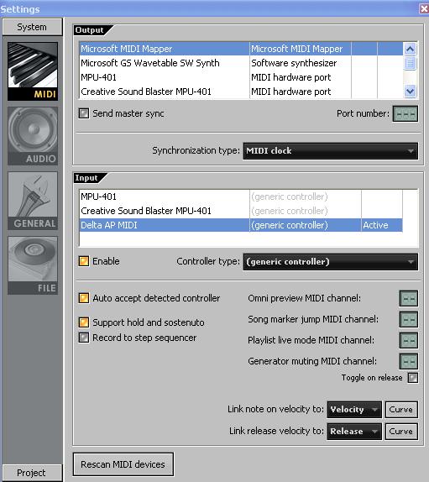Open the FILE settings disc icon
The width and height of the screenshot is (429, 482).
point(33,265)
